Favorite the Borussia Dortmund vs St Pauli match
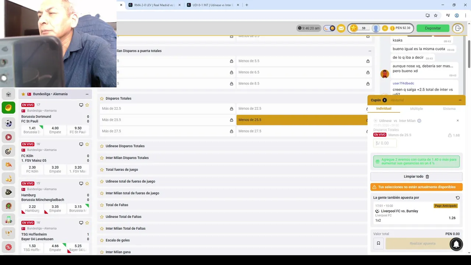471x265 pixels. (x=87, y=105)
